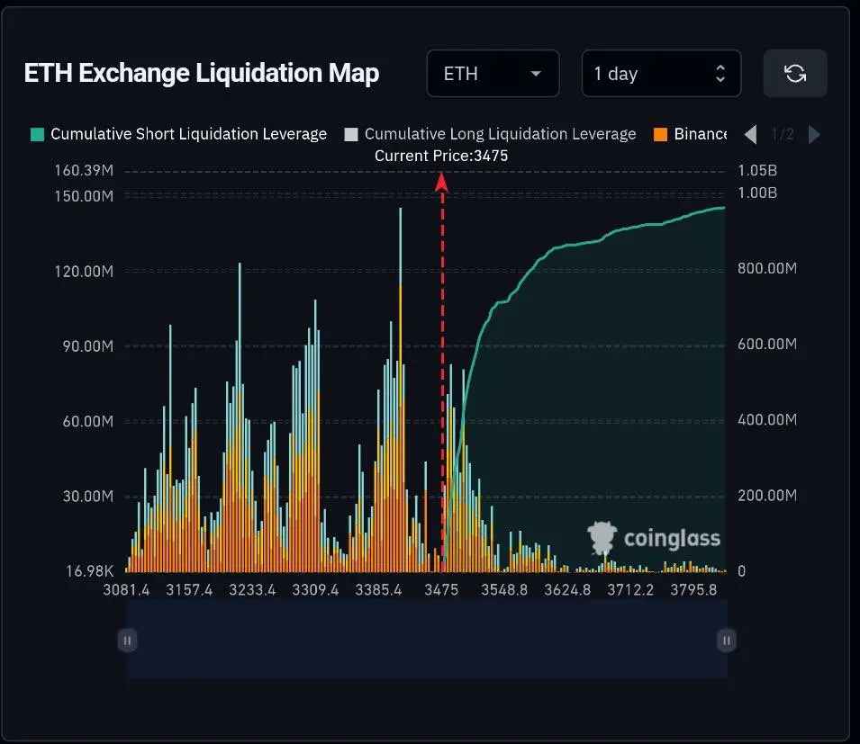The width and height of the screenshot is (860, 744).
Task: Grab the left zoom slider handle
Action: click(127, 640)
